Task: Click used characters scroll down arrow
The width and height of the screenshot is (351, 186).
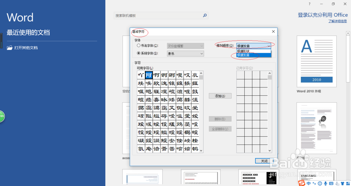Action: point(270,151)
